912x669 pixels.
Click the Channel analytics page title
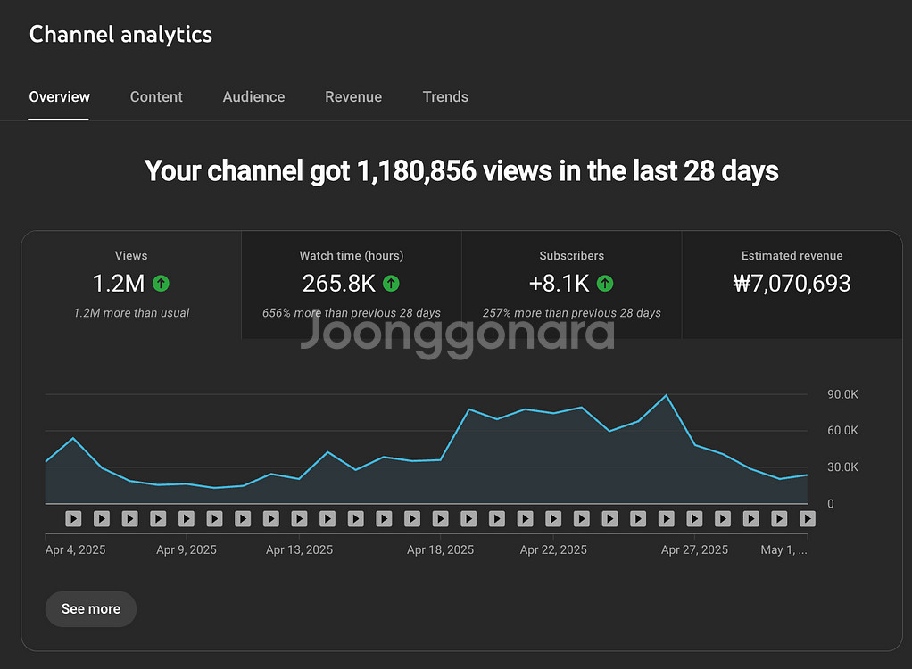tap(120, 34)
